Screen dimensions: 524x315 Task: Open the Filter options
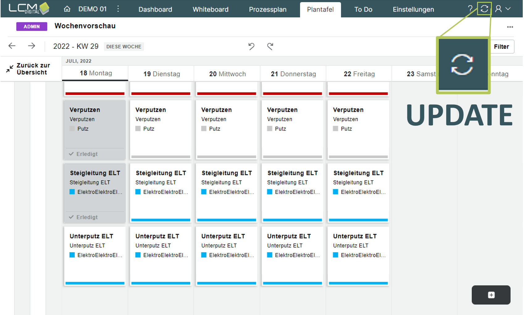501,47
